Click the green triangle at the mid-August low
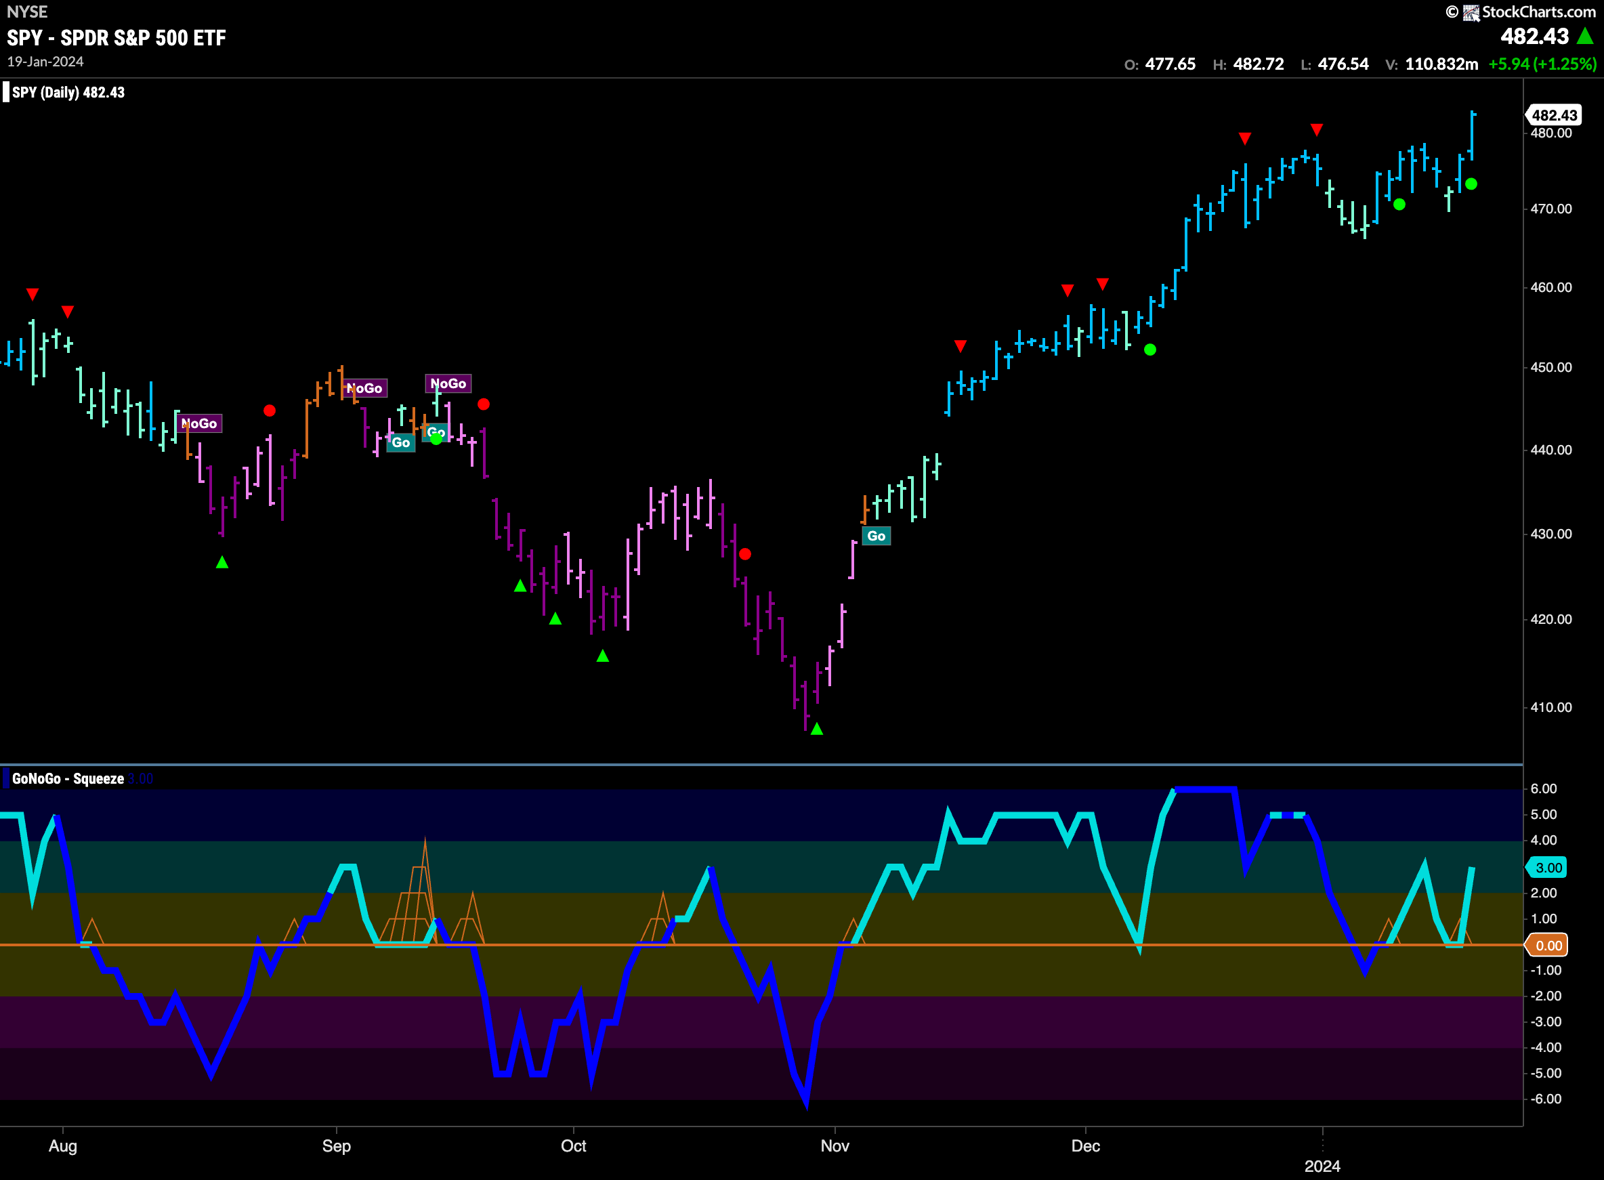1604x1180 pixels. coord(222,563)
